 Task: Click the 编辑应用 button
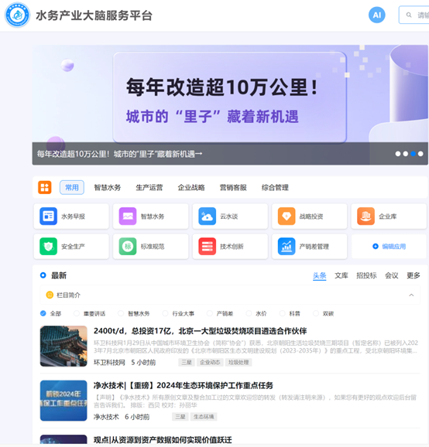389,246
